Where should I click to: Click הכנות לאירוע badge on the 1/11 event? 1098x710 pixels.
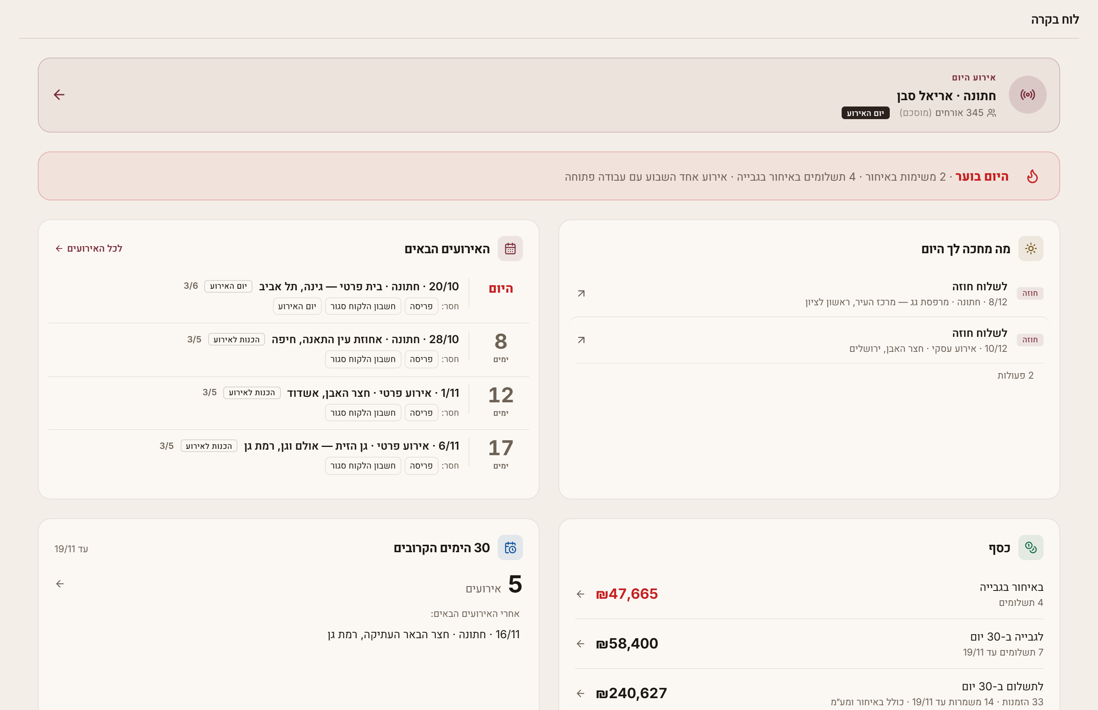252,393
